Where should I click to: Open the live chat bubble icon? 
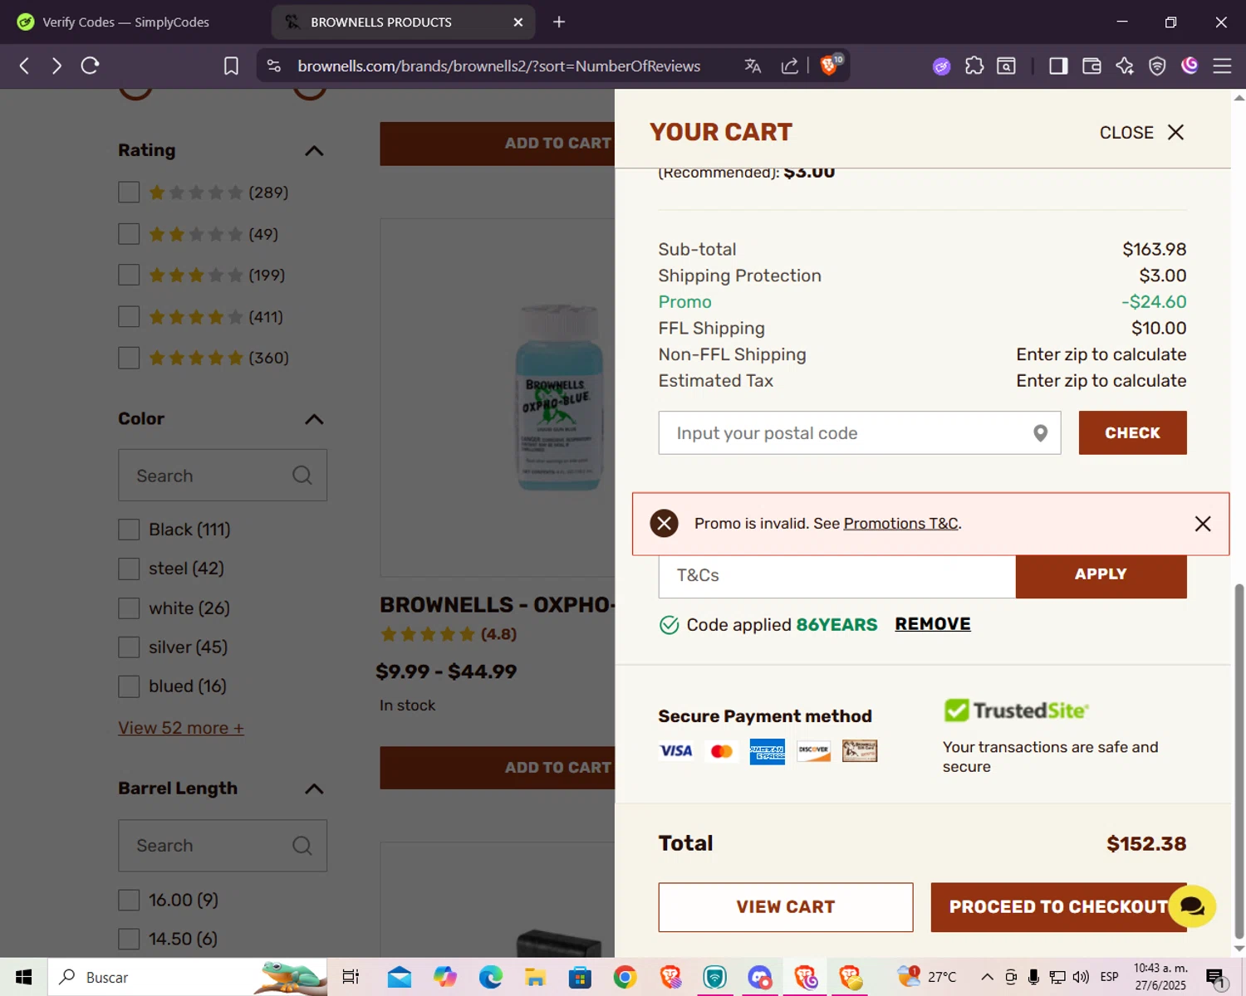pos(1192,906)
